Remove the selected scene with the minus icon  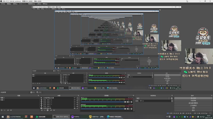coord(5,110)
